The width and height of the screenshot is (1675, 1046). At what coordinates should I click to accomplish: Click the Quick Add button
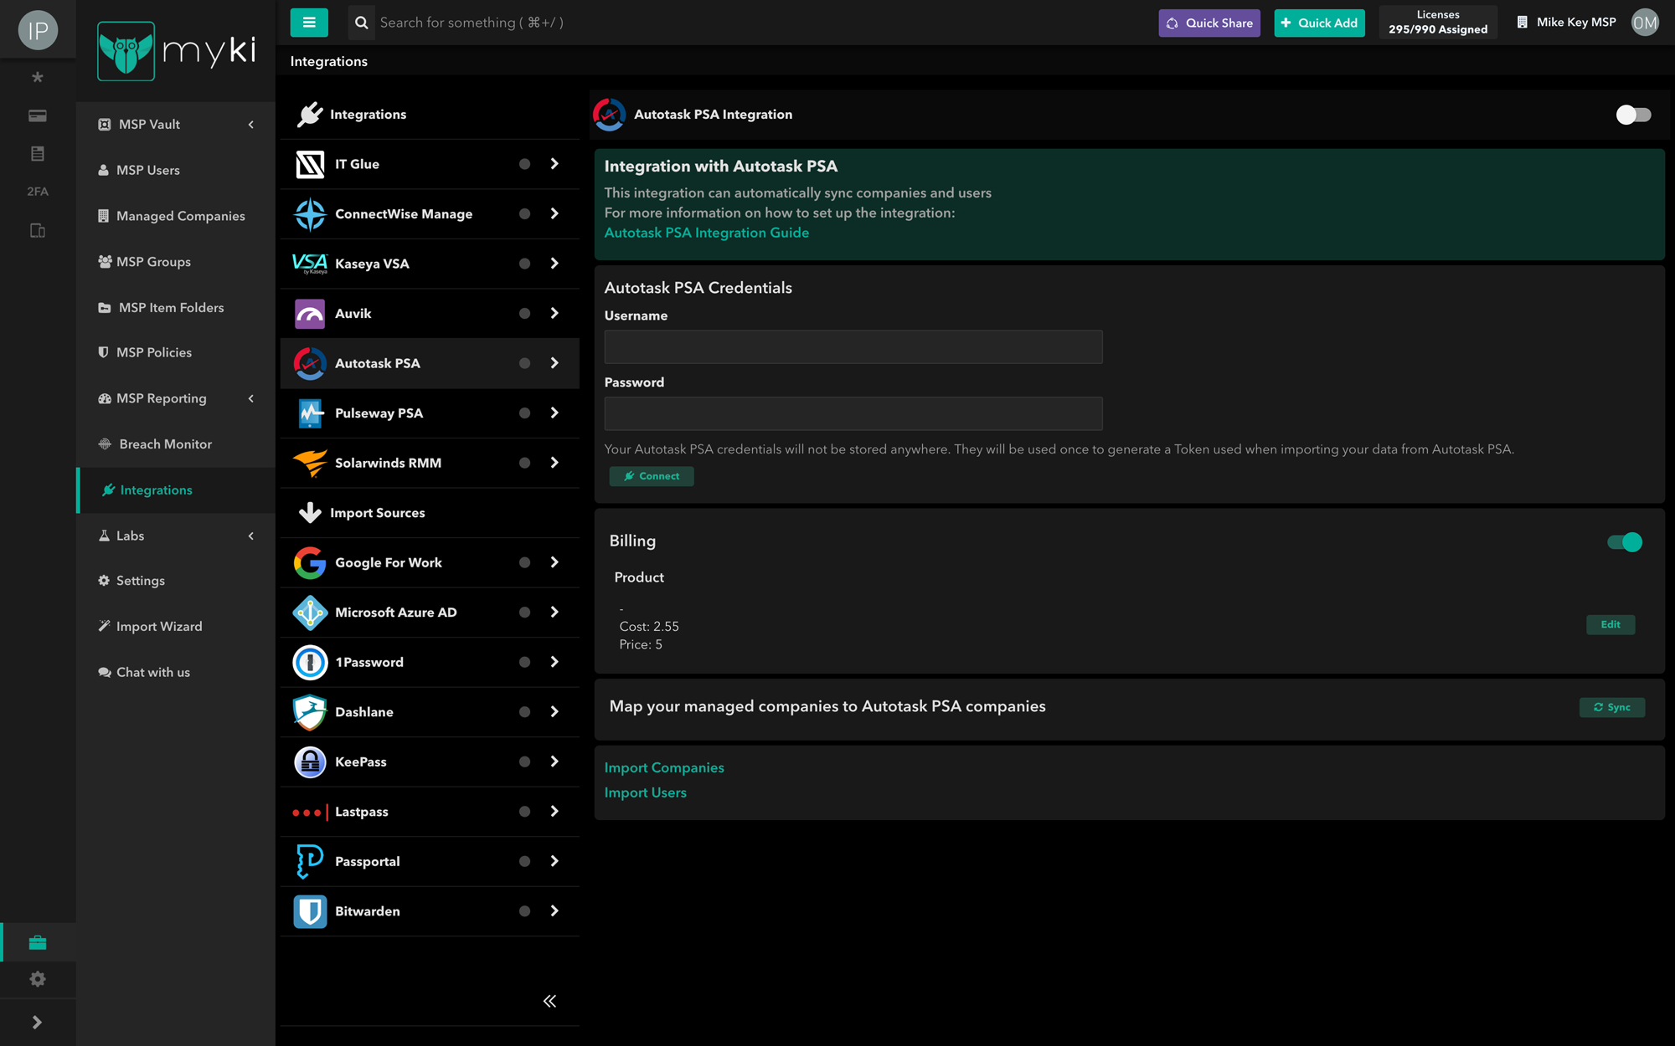click(x=1319, y=23)
